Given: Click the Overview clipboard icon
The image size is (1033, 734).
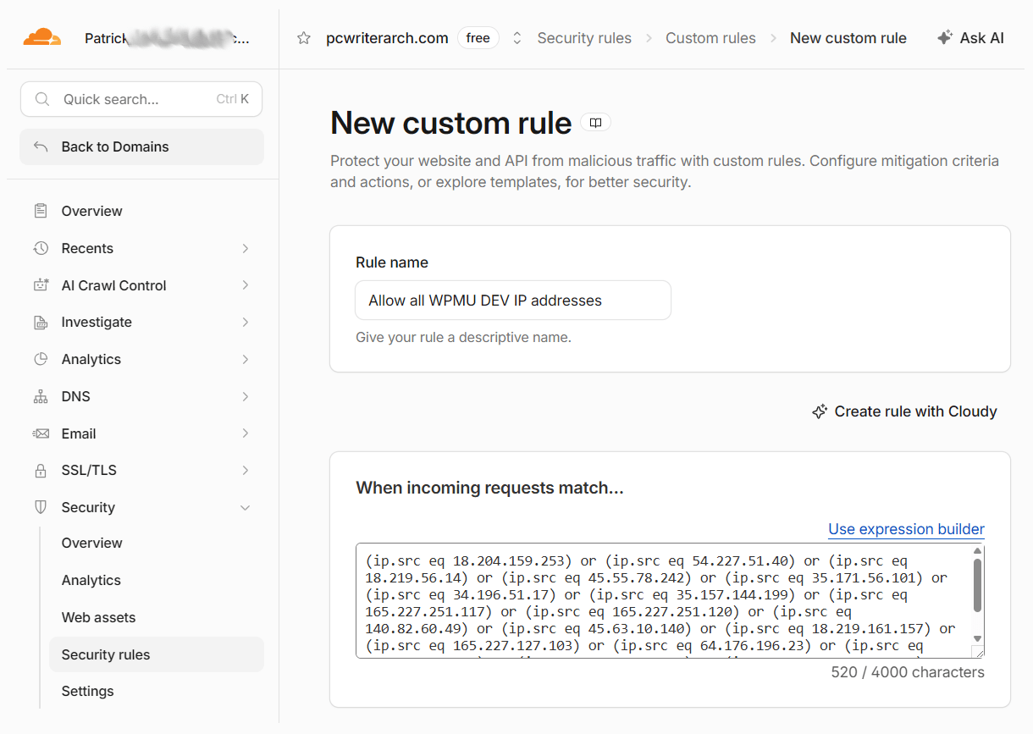Looking at the screenshot, I should coord(41,211).
